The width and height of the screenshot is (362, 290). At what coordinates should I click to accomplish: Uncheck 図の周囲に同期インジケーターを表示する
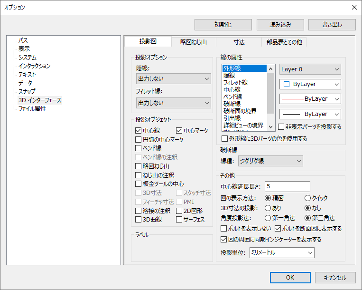pyautogui.click(x=224, y=239)
